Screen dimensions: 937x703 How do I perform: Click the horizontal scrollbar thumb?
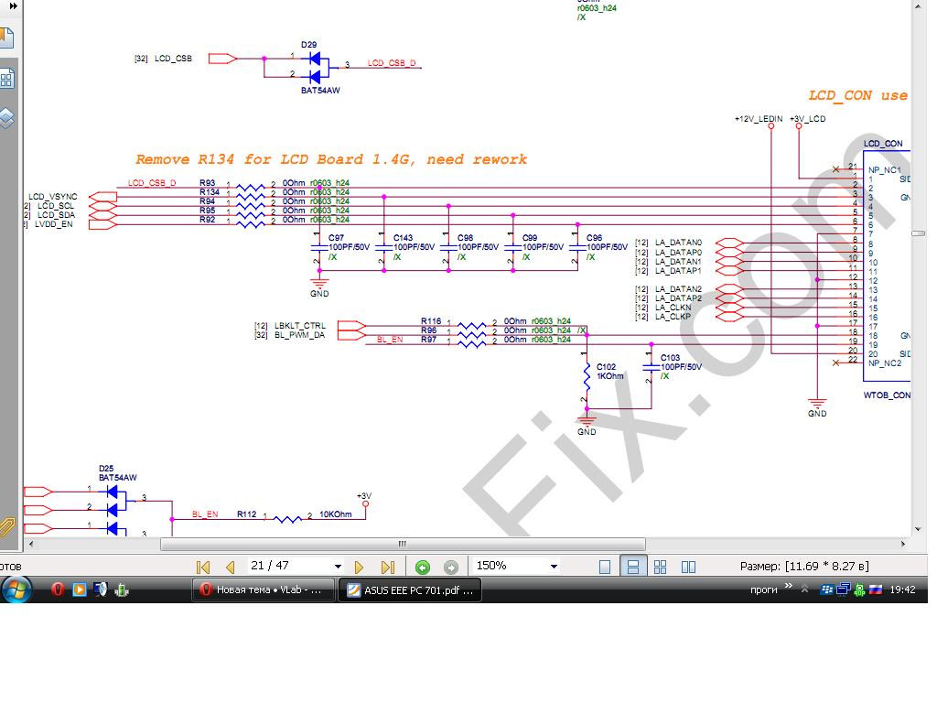click(x=403, y=545)
